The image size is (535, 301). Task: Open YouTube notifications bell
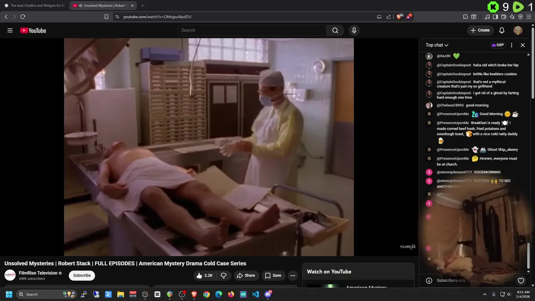[502, 30]
